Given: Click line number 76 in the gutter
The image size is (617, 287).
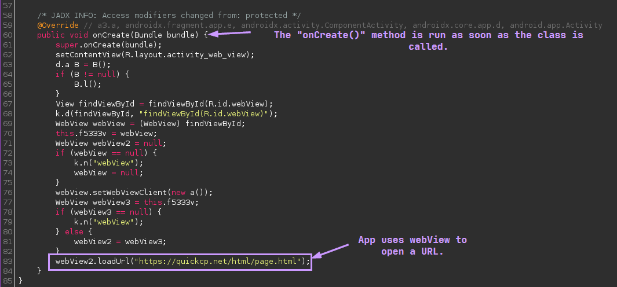Looking at the screenshot, I should pos(8,193).
